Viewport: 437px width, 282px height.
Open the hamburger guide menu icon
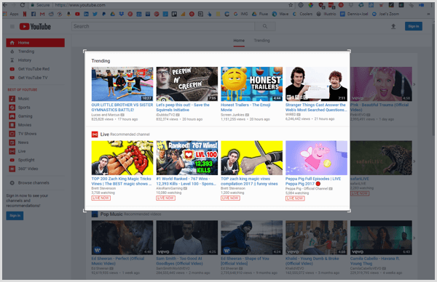click(12, 27)
